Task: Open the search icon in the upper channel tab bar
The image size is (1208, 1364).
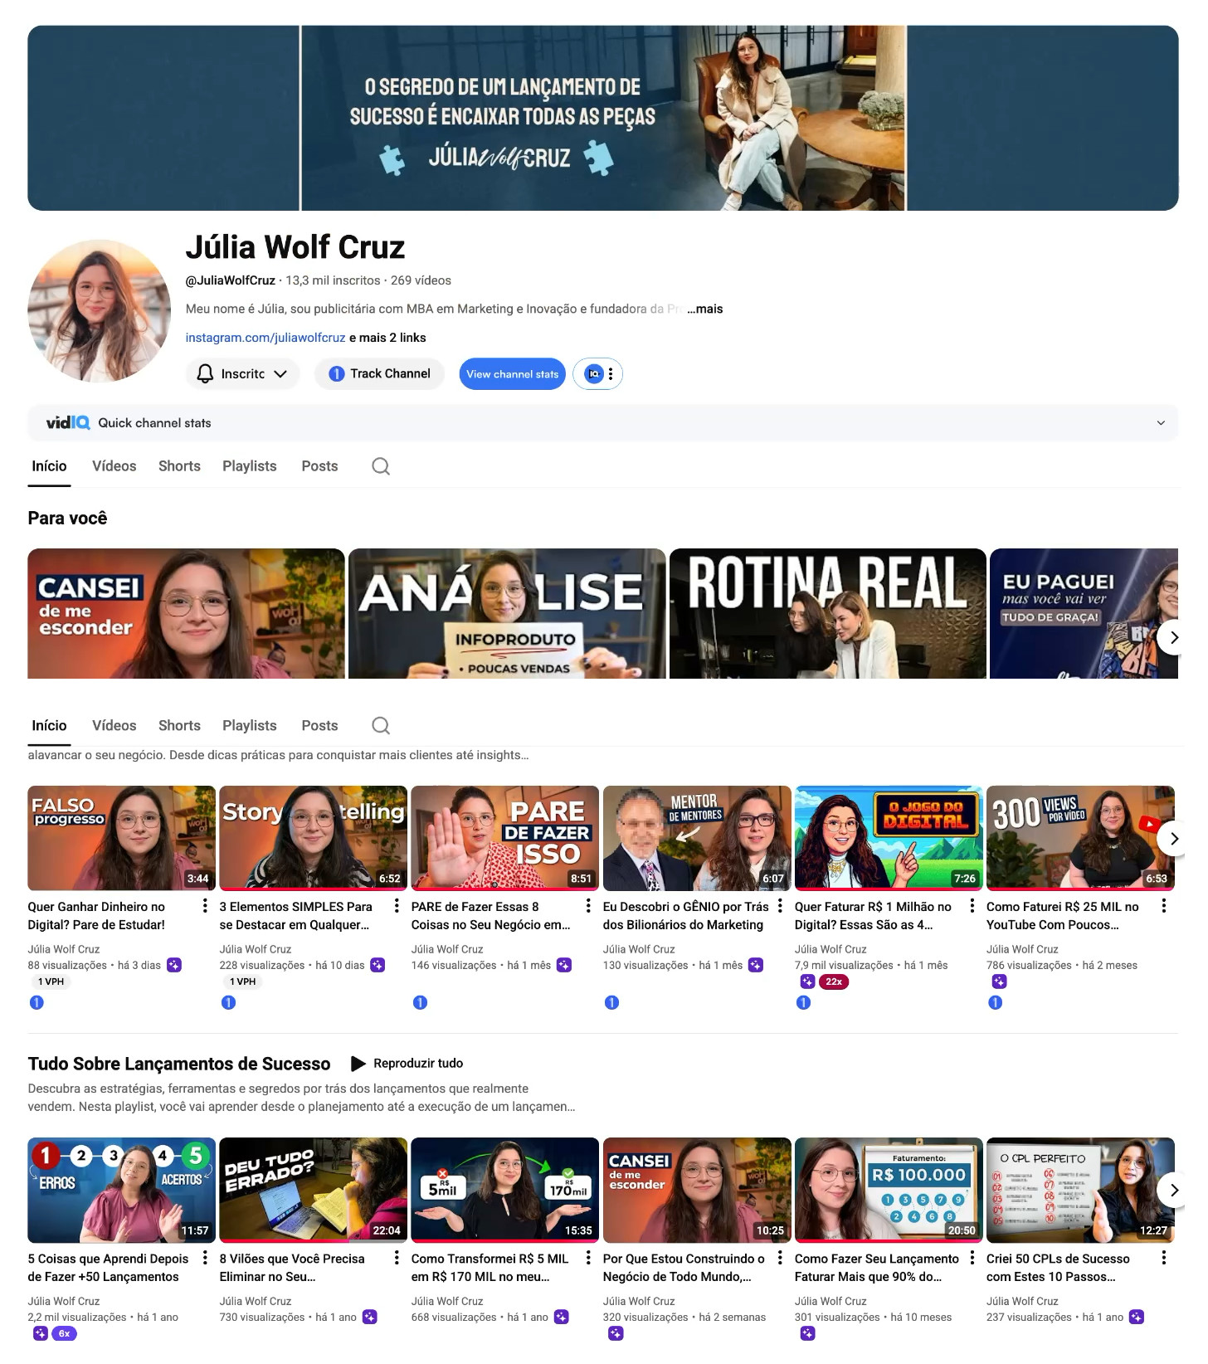Action: 381,466
